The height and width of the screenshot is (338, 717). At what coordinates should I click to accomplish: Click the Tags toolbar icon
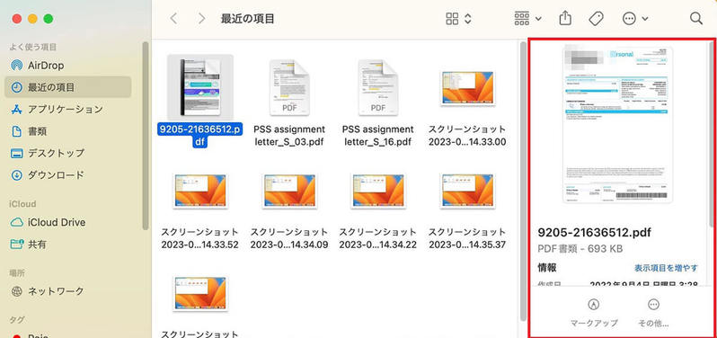(596, 19)
